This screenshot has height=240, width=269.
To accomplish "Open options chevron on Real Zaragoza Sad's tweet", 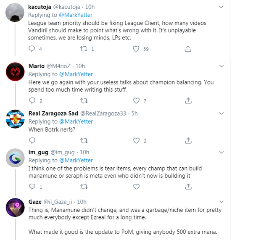I will [222, 113].
